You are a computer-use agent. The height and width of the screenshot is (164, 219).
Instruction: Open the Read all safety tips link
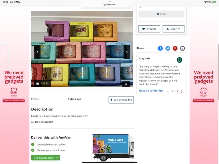(x=151, y=91)
